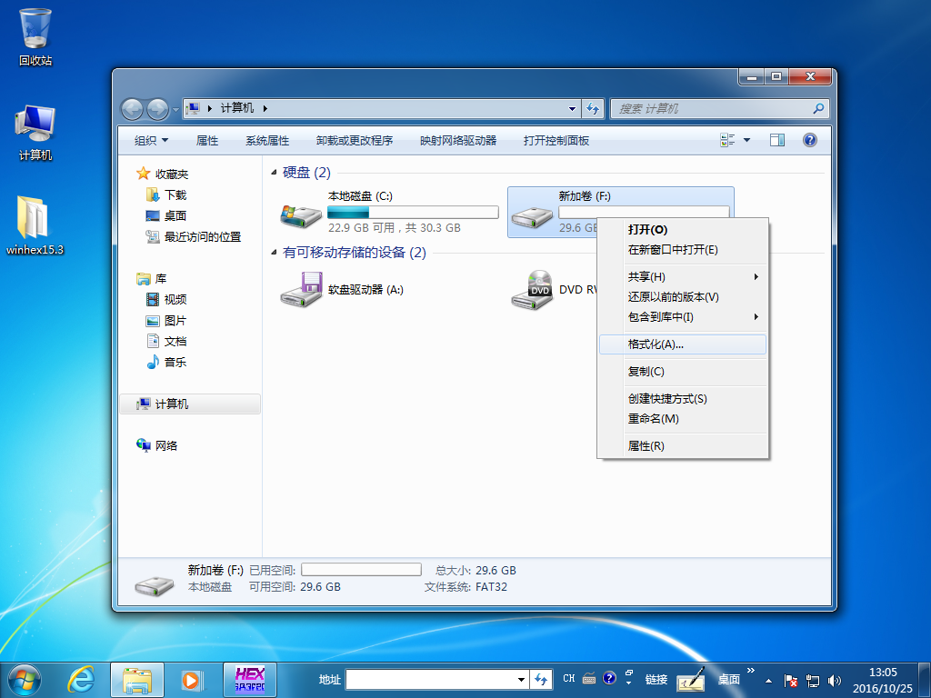Viewport: 931px width, 698px height.
Task: Click the taskbar handwriting pen icon
Action: coord(691,680)
